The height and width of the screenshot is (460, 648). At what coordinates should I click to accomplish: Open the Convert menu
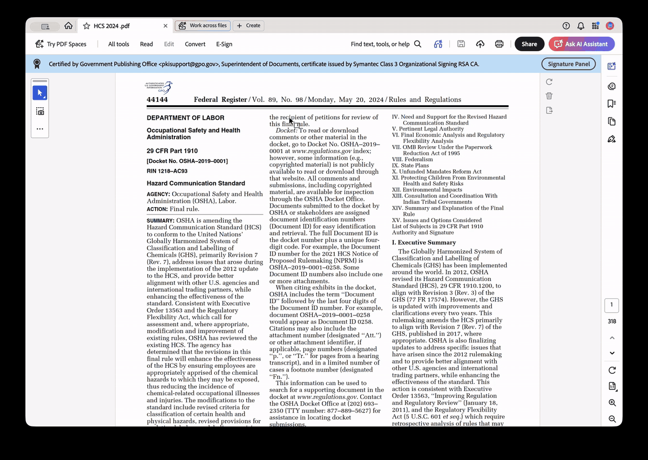(195, 44)
